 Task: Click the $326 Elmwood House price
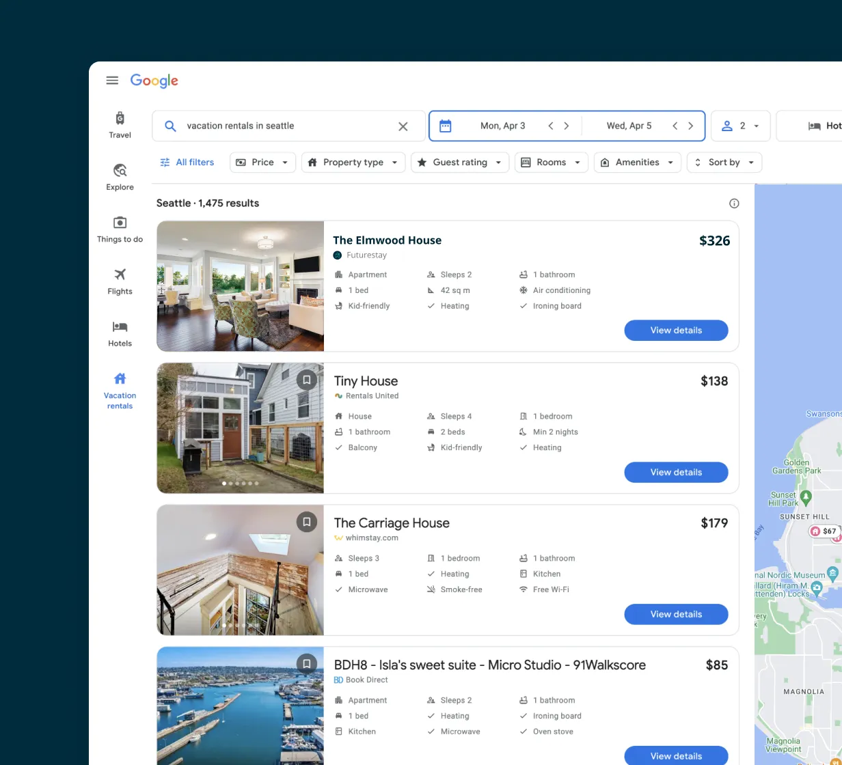(x=714, y=240)
